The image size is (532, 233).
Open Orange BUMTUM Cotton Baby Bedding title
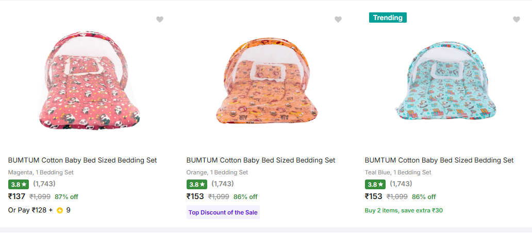[x=261, y=160]
